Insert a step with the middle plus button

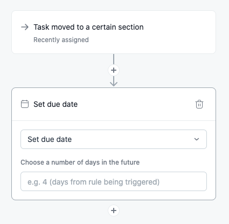[114, 70]
